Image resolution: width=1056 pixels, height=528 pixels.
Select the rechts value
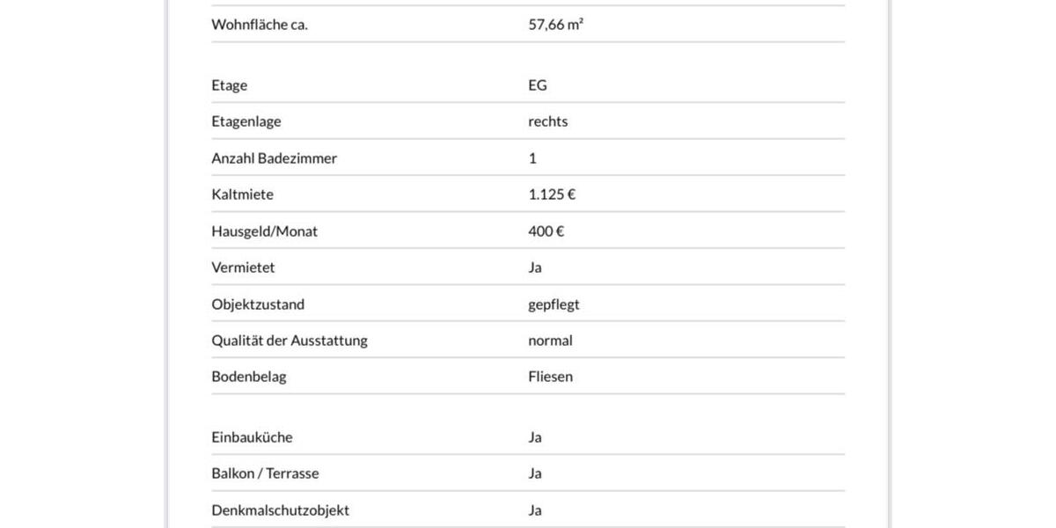tap(548, 121)
